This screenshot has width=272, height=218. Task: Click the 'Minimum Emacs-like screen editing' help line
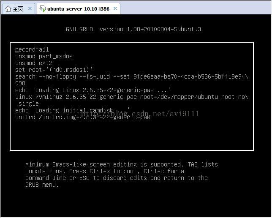click(122, 164)
